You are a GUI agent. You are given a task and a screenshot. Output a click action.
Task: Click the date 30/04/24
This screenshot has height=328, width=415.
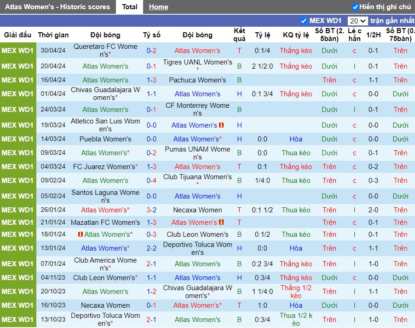(x=53, y=50)
